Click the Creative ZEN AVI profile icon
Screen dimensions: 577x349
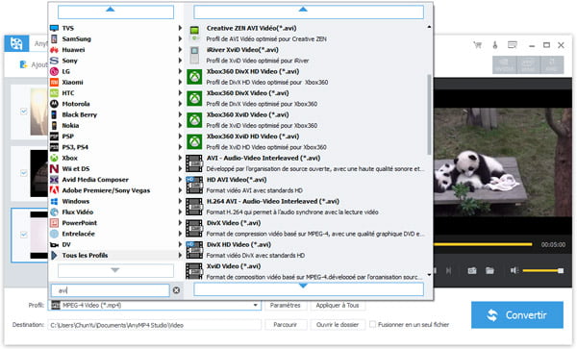194,34
